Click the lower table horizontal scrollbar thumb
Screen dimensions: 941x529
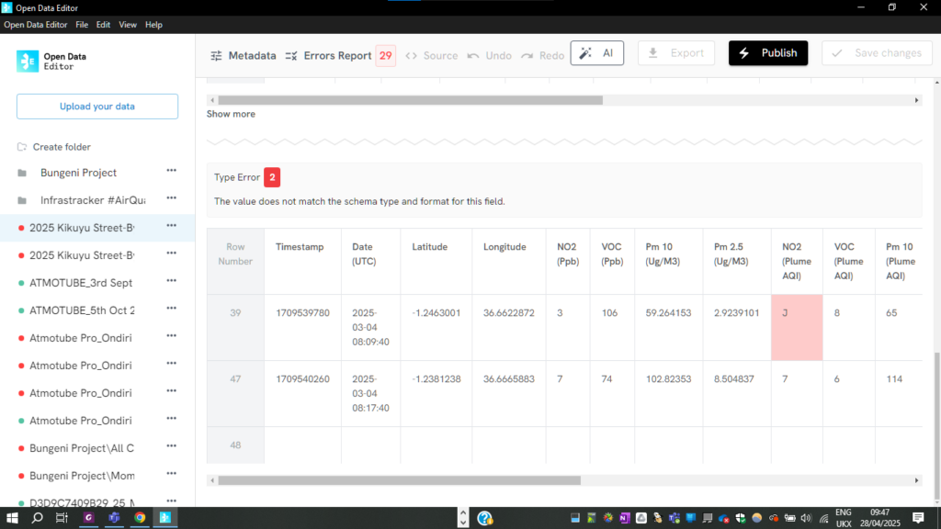click(399, 480)
